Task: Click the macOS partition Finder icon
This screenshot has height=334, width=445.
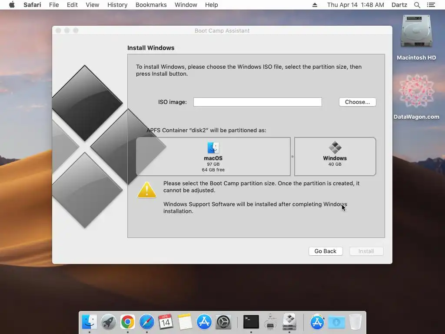Action: click(x=213, y=148)
